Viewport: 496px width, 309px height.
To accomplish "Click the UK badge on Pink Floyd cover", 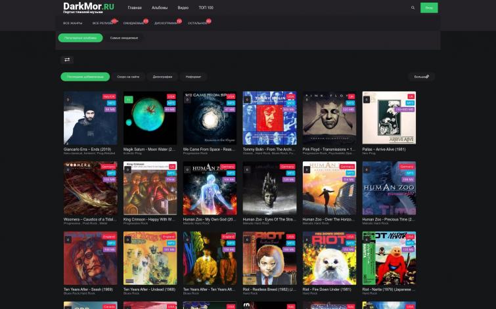I will coord(351,96).
